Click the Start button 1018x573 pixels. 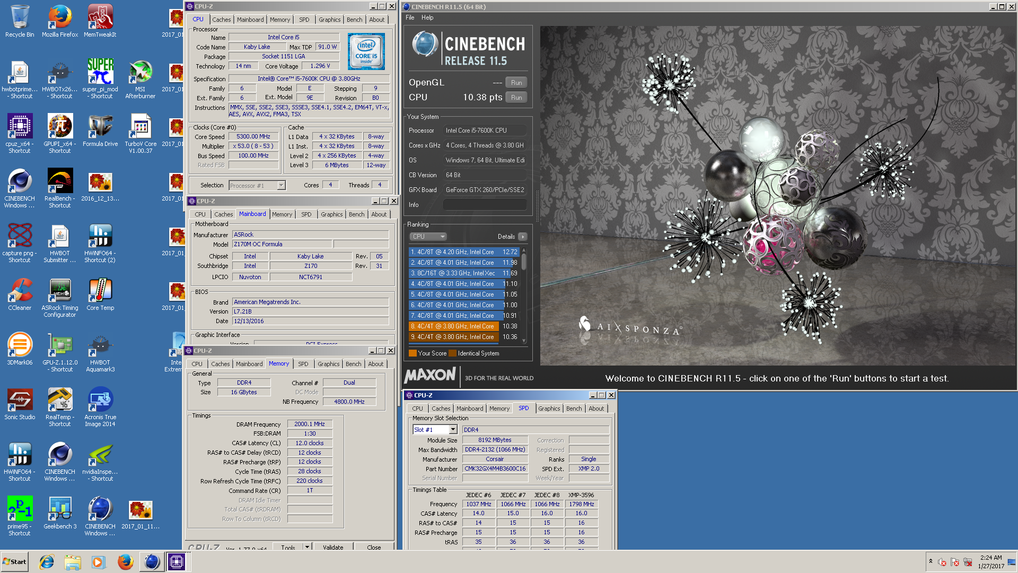point(14,562)
